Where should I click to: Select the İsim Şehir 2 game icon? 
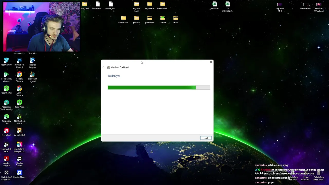19,147
